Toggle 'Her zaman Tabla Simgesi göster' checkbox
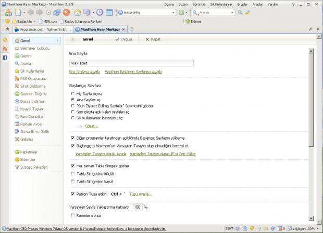This screenshot has width=323, height=233. coord(72,166)
